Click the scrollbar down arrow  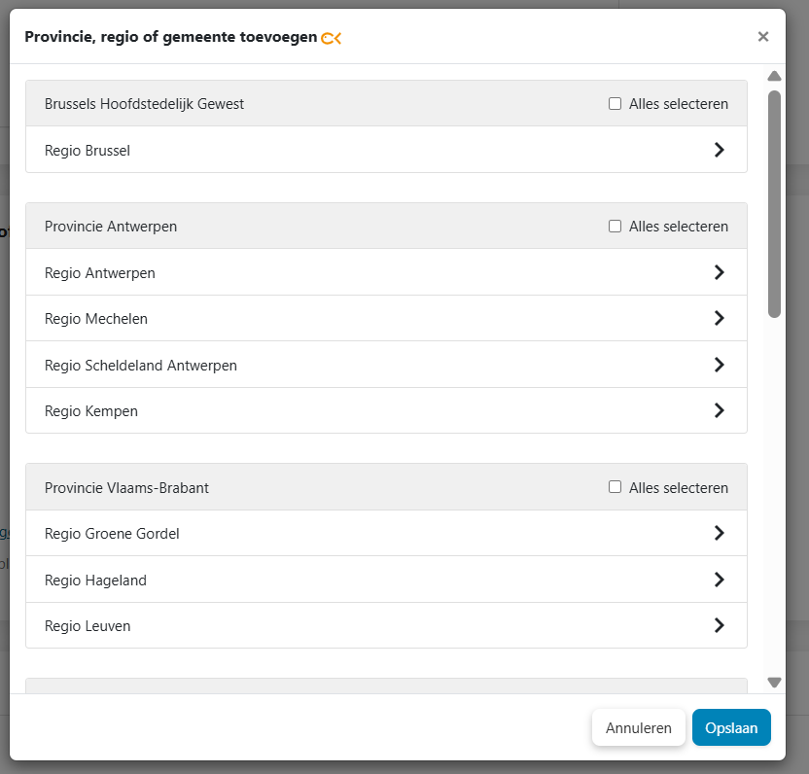click(774, 683)
